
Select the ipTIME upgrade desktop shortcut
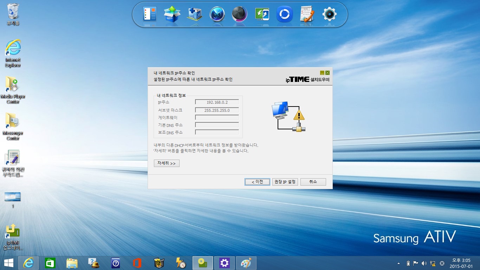pyautogui.click(x=13, y=237)
